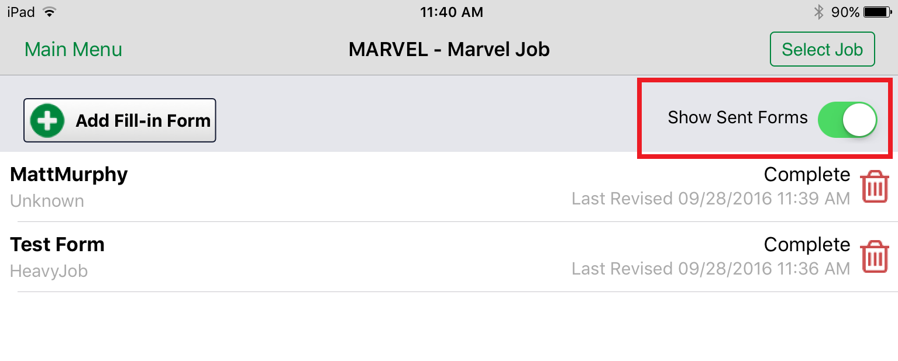Click the Bluetooth icon in the status bar

point(818,11)
